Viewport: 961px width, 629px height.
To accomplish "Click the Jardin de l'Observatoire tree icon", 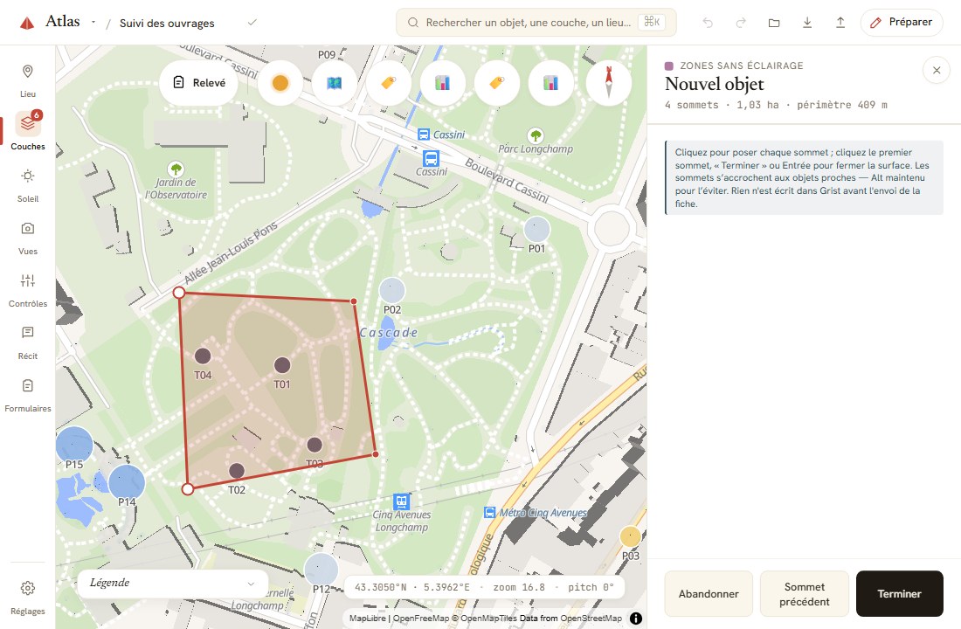I will (176, 168).
